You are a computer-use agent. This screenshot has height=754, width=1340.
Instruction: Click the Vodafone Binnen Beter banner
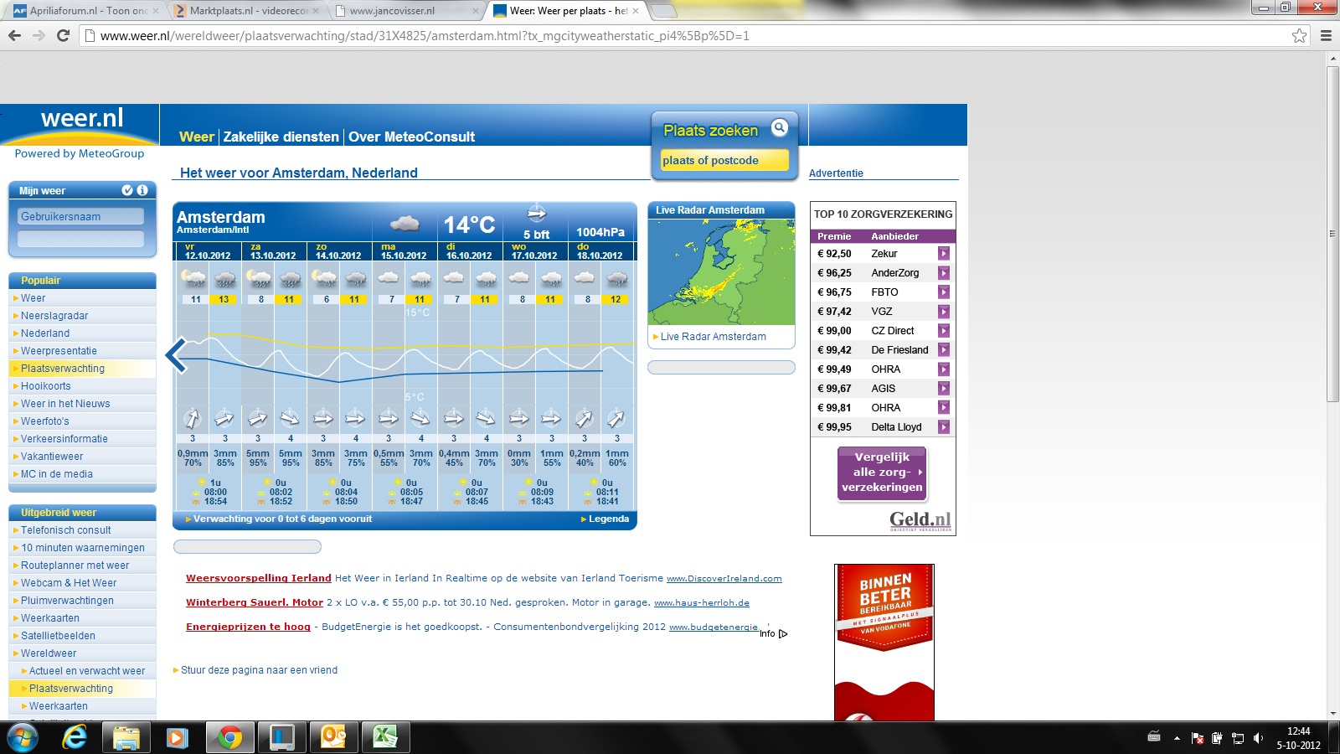click(x=884, y=642)
